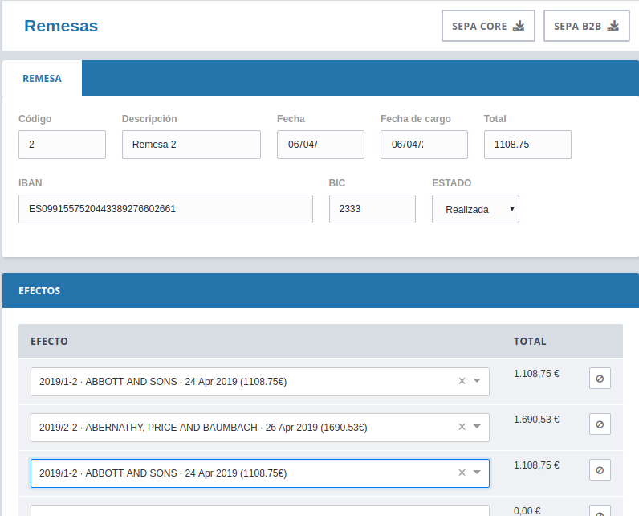
Task: Open the third efecto dropdown arrow
Action: pyautogui.click(x=477, y=473)
